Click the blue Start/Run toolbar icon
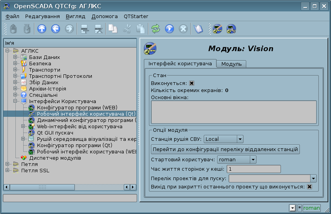Screen dimensions: 331x214 169,29
